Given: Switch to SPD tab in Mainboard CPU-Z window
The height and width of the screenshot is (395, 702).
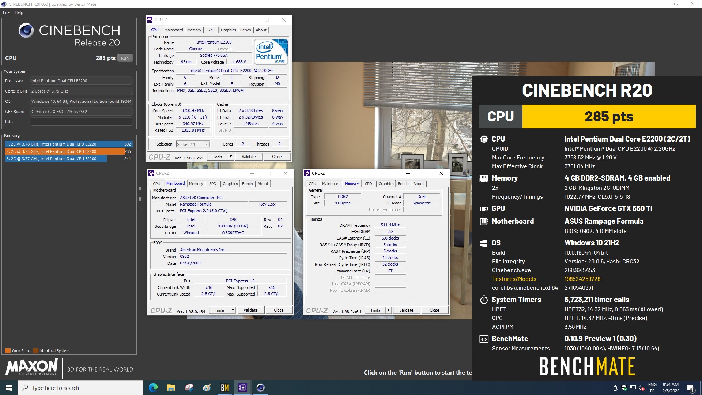Looking at the screenshot, I should pos(212,184).
